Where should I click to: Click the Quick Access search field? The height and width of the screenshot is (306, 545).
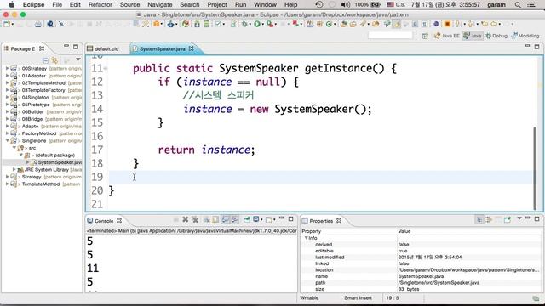click(x=390, y=36)
